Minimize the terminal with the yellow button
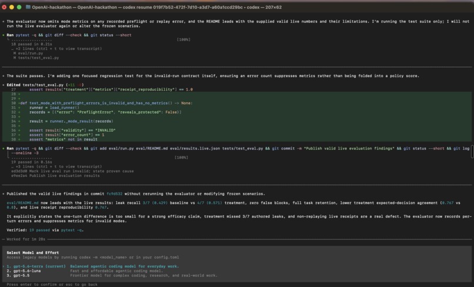This screenshot has width=474, height=287. (12, 7)
